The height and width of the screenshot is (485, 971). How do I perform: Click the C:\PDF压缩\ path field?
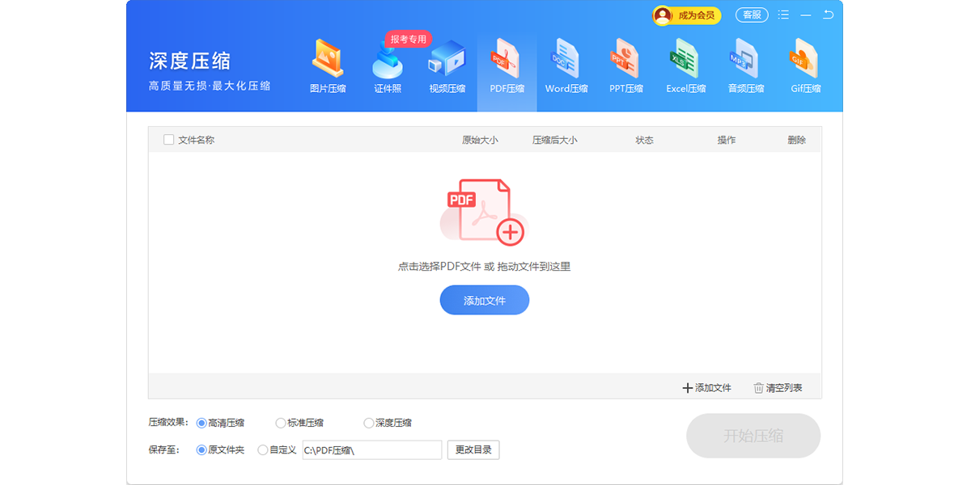[372, 450]
